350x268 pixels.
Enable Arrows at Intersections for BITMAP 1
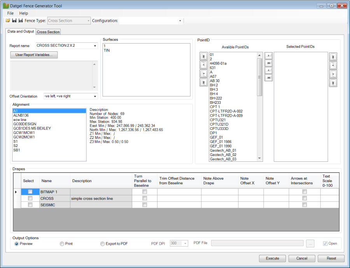point(304,192)
